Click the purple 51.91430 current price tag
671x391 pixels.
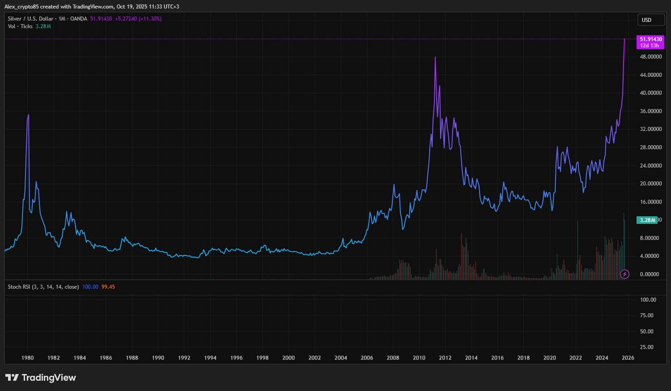650,42
